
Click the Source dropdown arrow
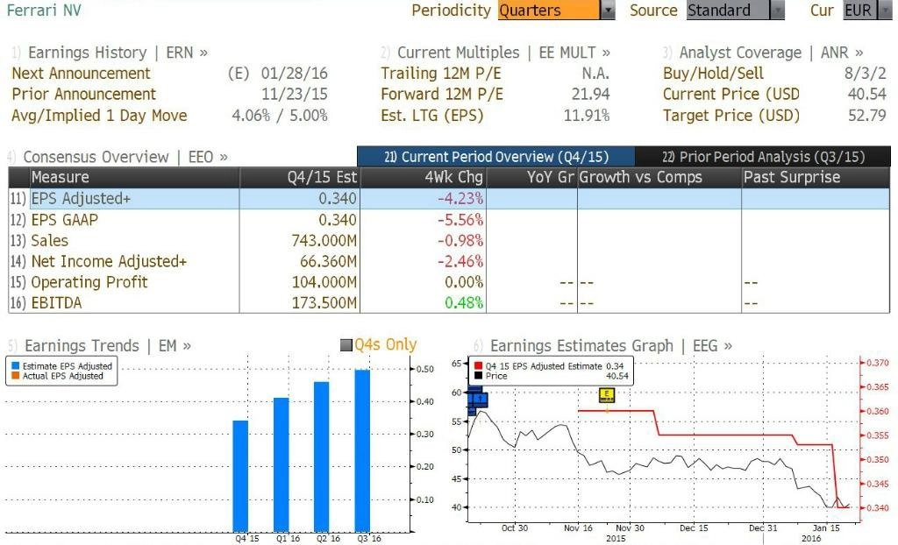pos(777,11)
